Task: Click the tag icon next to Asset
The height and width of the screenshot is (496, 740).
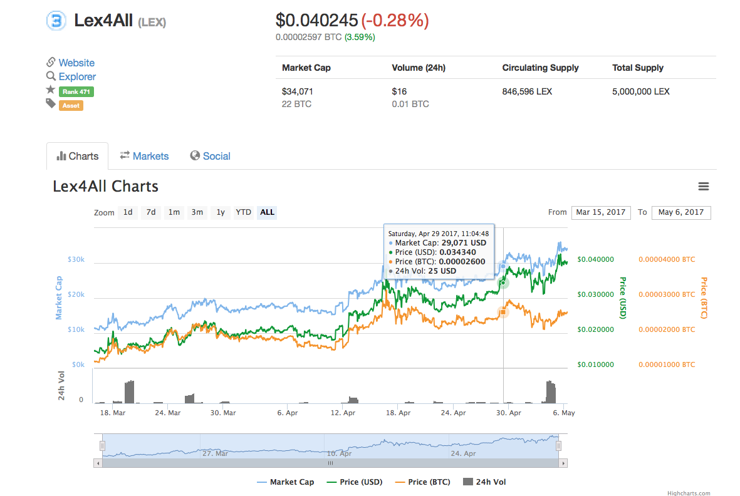Action: point(51,103)
